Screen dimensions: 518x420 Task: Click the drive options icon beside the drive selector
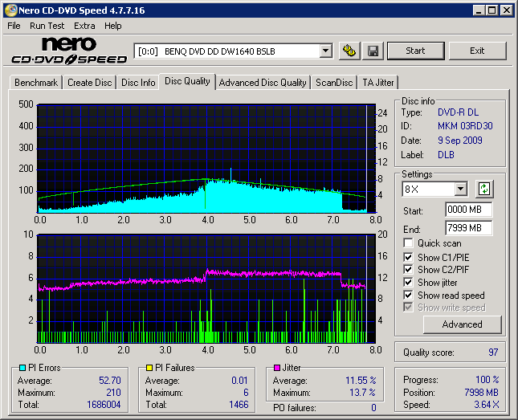click(x=349, y=51)
